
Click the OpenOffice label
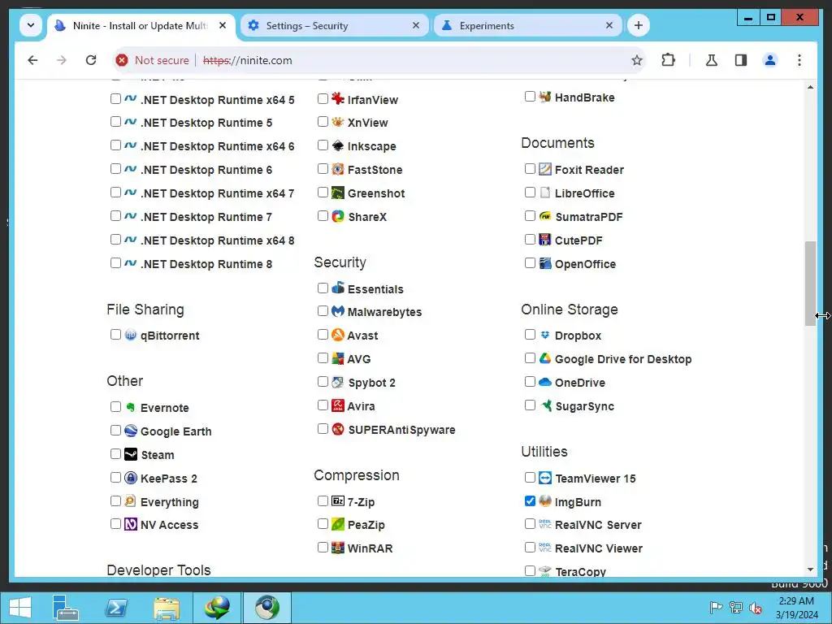(585, 264)
